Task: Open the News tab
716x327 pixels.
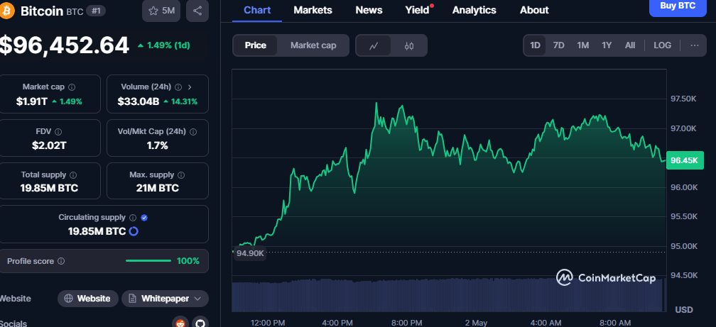Action: click(x=369, y=10)
